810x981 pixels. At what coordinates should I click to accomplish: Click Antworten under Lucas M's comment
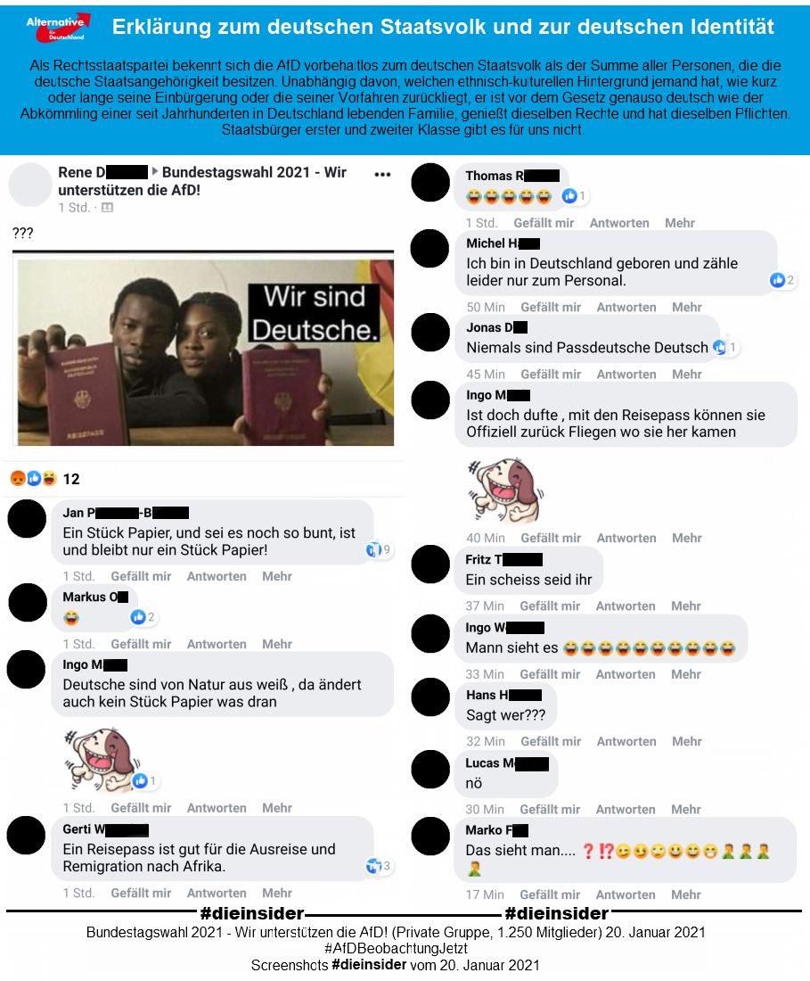click(626, 809)
